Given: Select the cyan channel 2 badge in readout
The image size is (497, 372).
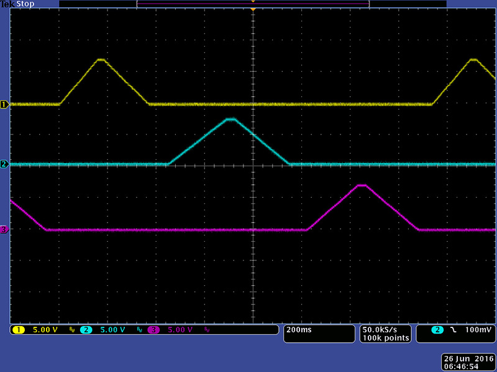Looking at the screenshot, I should (86, 330).
